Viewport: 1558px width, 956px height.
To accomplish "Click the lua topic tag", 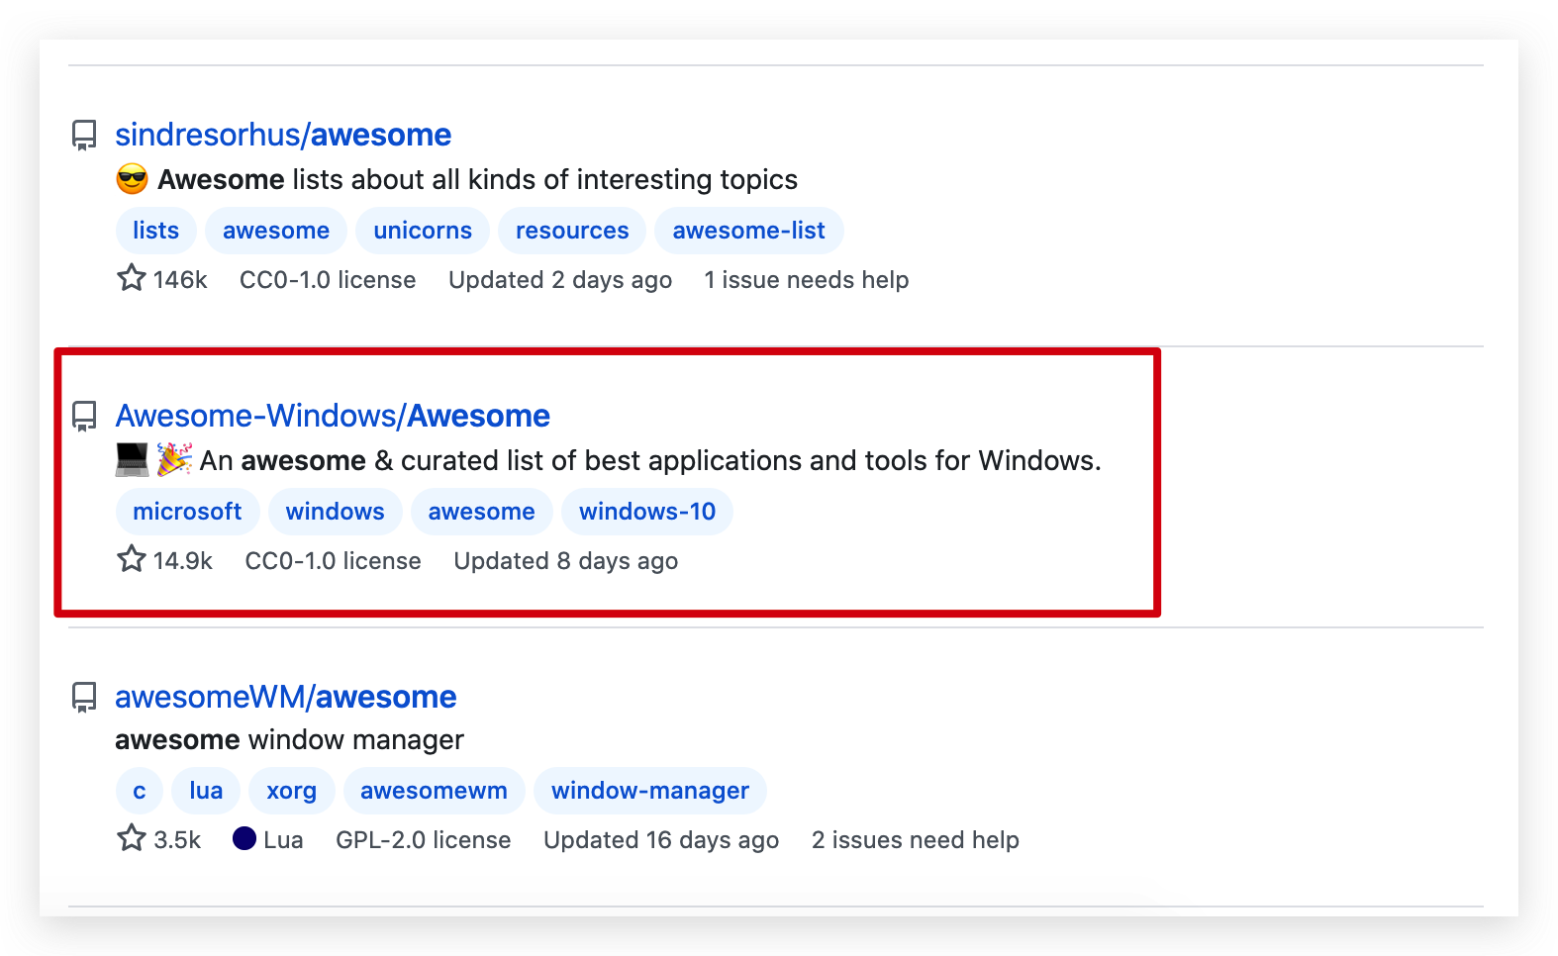I will coord(206,791).
